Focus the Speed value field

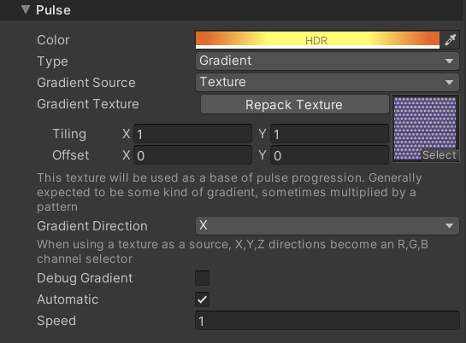click(x=327, y=321)
